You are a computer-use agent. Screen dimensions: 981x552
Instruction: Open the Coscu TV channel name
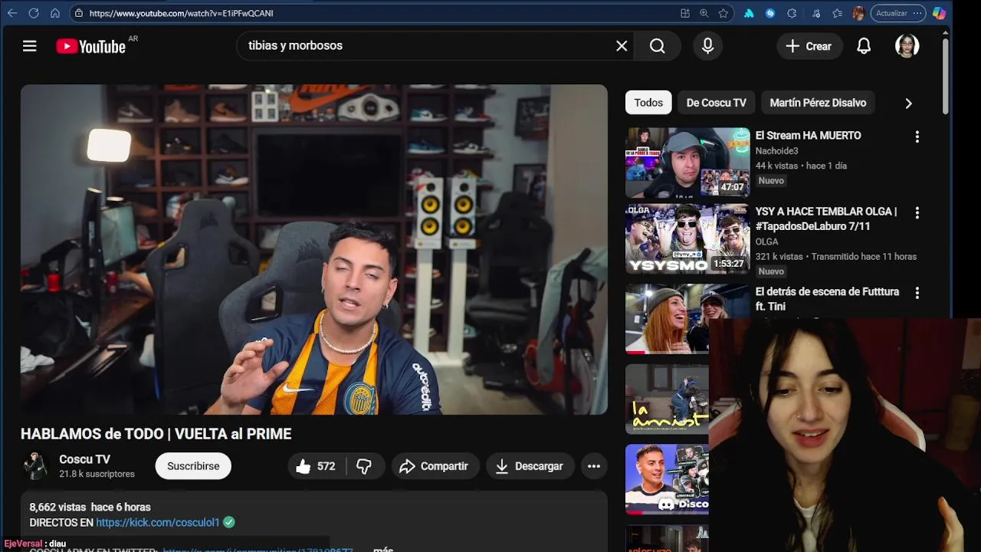click(x=84, y=459)
